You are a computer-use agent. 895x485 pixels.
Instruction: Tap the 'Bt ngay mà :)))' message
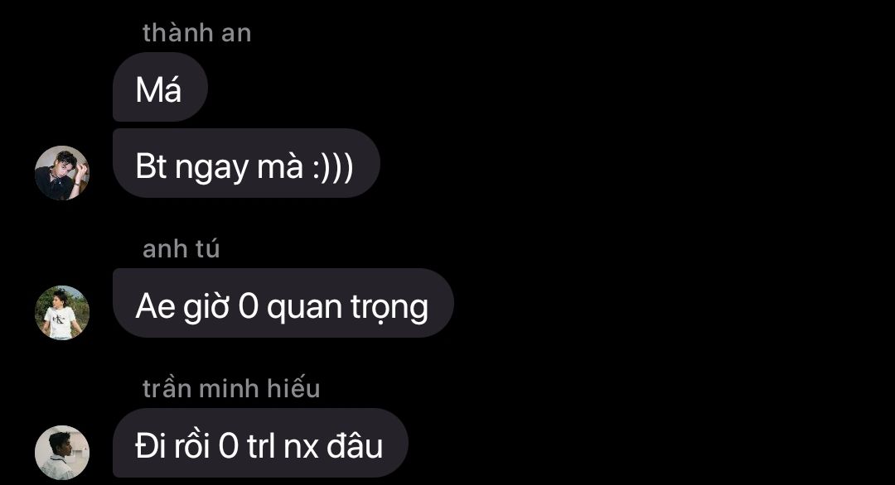tap(246, 163)
